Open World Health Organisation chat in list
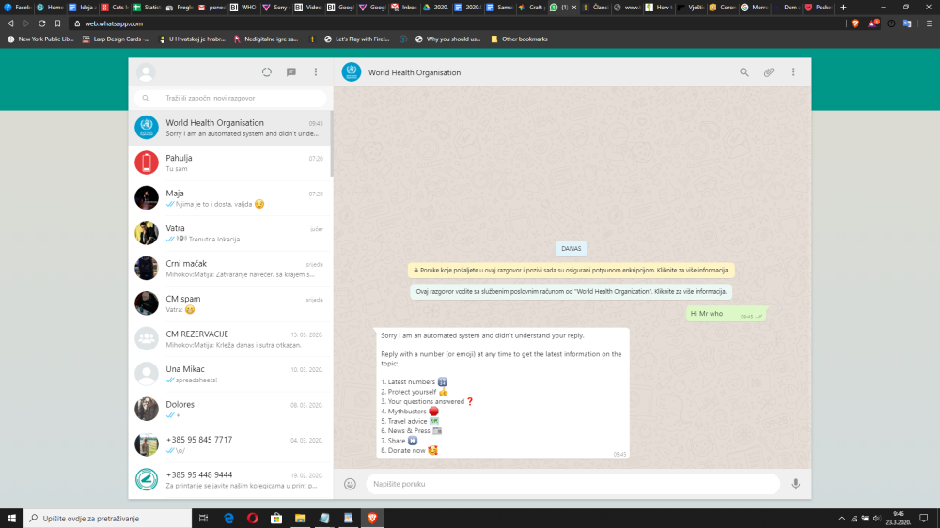940x528 pixels. [230, 128]
